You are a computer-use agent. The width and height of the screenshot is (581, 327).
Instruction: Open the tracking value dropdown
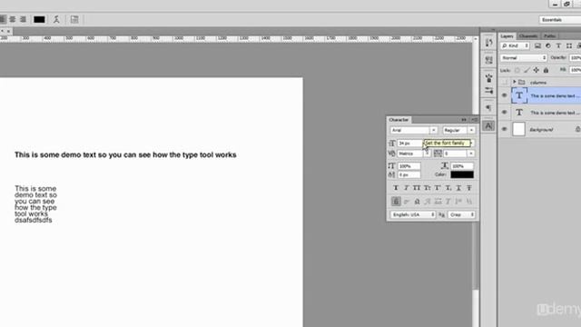pos(471,154)
